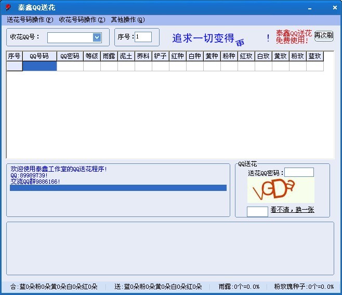Image resolution: width=342 pixels, height=295 pixels.
Task: Focus the 送花QQ密码 input field
Action: pyautogui.click(x=299, y=172)
